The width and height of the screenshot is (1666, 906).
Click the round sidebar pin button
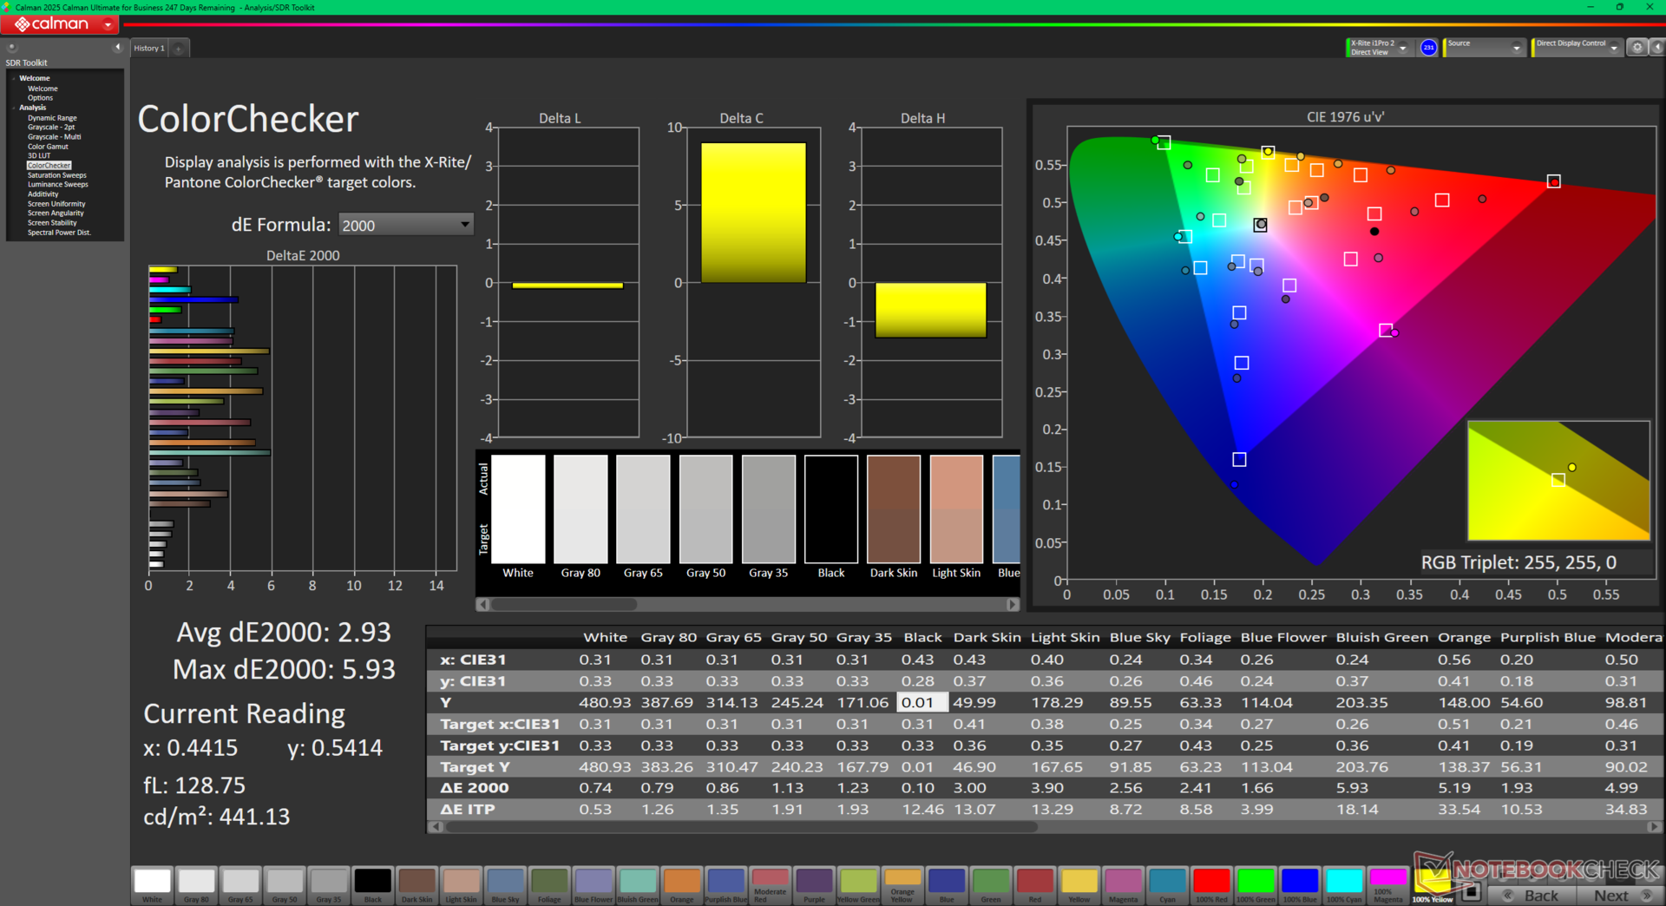click(12, 48)
